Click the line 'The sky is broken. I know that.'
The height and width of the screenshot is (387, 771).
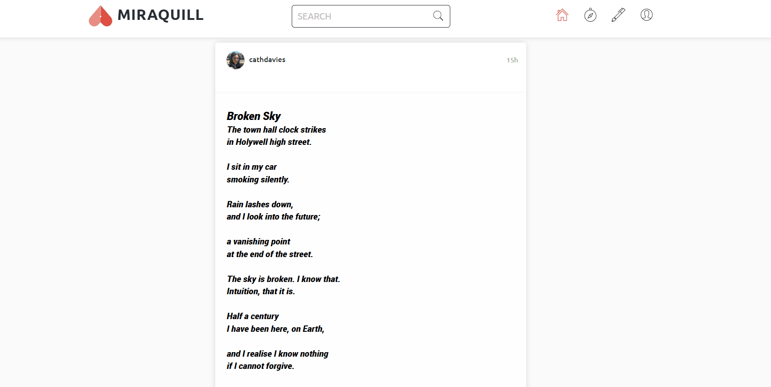click(x=283, y=279)
